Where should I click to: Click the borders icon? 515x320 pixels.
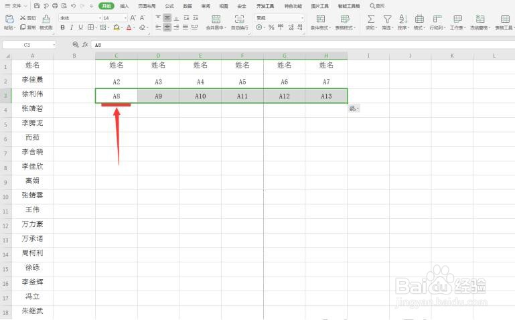pos(90,27)
